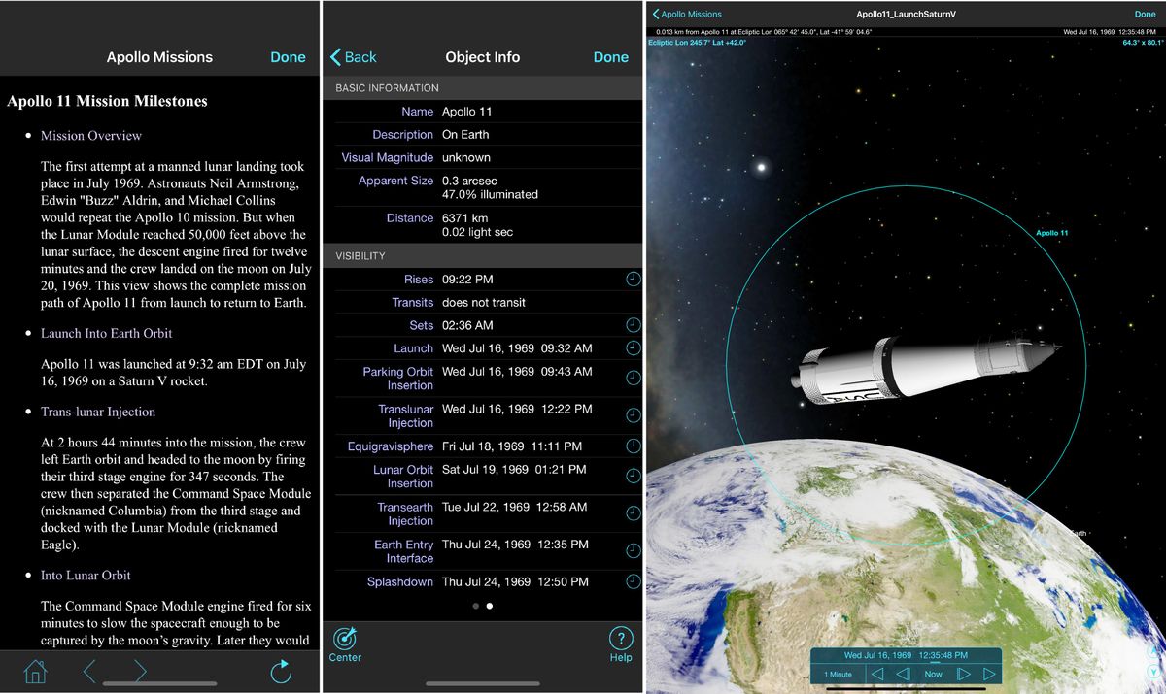Tap the date and time display in time controls
Image resolution: width=1166 pixels, height=694 pixels.
coord(906,655)
